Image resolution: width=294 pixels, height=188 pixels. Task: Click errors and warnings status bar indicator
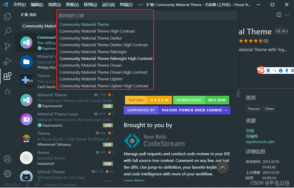pos(13,185)
